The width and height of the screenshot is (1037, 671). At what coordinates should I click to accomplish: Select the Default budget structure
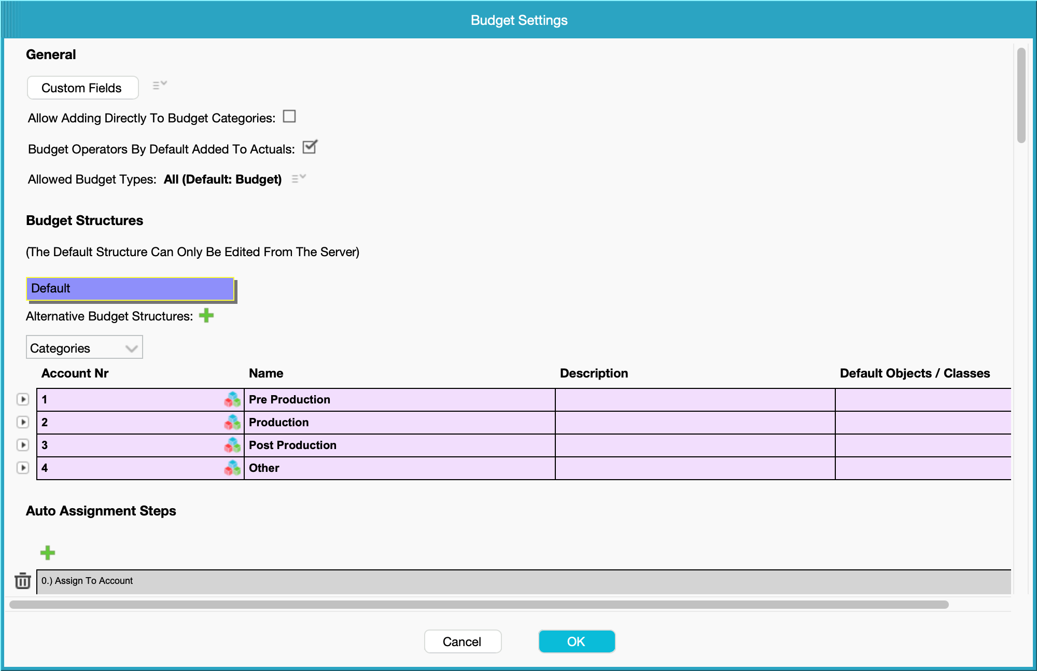click(x=130, y=288)
